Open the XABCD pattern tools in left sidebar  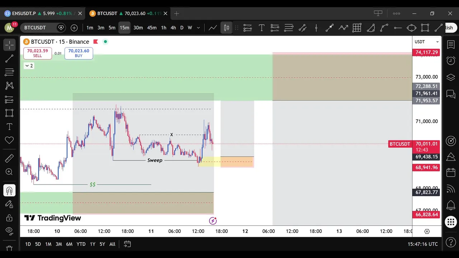pyautogui.click(x=9, y=86)
